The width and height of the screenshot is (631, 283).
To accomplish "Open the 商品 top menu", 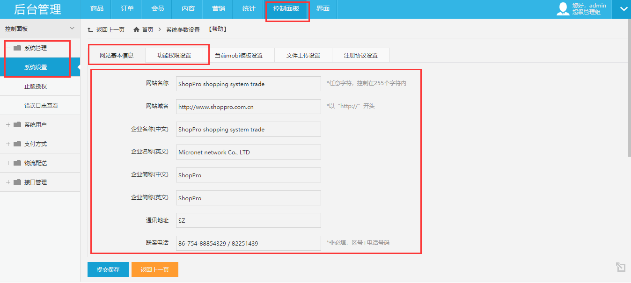I will tap(97, 9).
